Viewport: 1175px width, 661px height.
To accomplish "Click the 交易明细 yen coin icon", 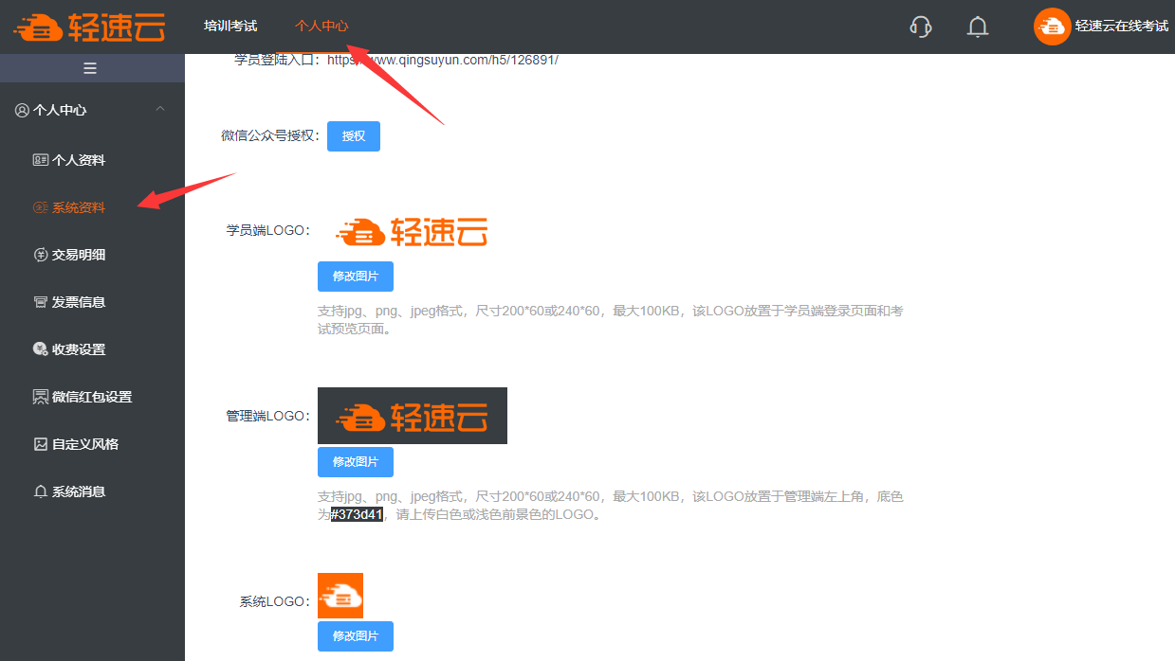I will 40,255.
